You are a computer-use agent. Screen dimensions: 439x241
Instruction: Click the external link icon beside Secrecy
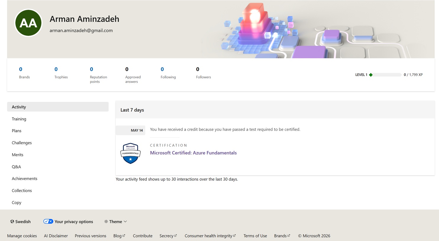click(x=175, y=236)
